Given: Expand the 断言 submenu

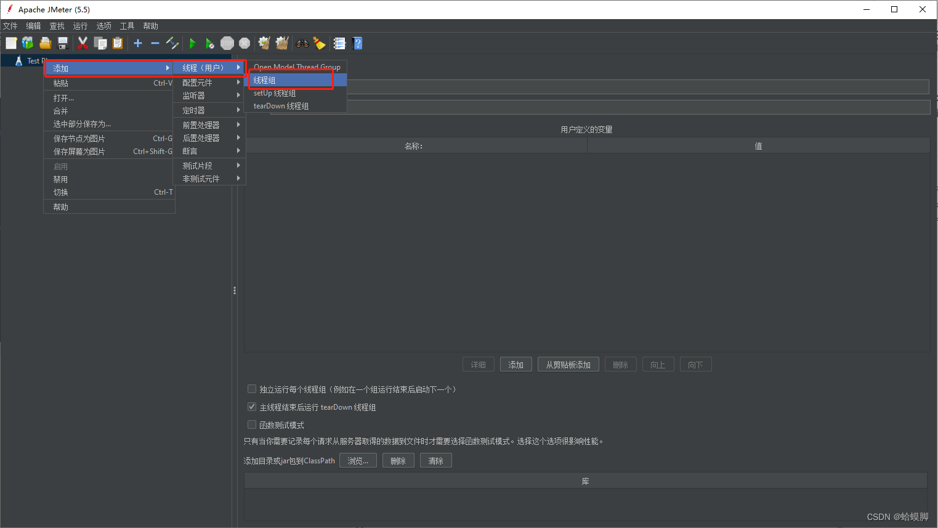Looking at the screenshot, I should pos(209,151).
